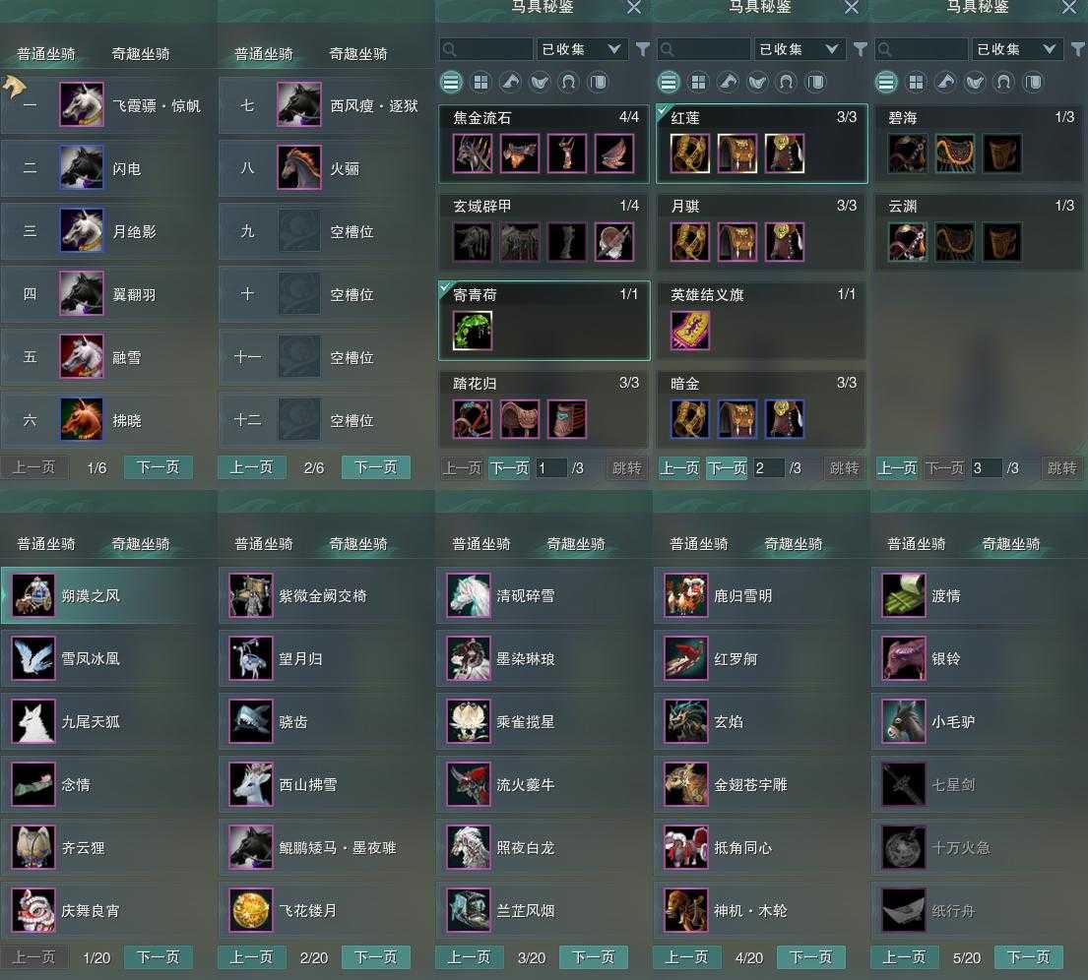This screenshot has width=1088, height=980.
Task: Open 已收集 dropdown above 焦金流石 set
Action: tap(581, 49)
